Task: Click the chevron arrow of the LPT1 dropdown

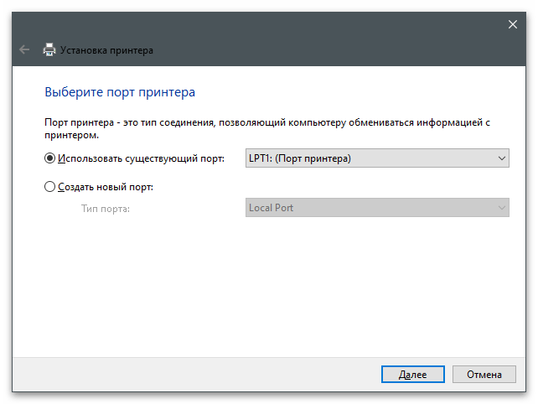Action: tap(501, 158)
